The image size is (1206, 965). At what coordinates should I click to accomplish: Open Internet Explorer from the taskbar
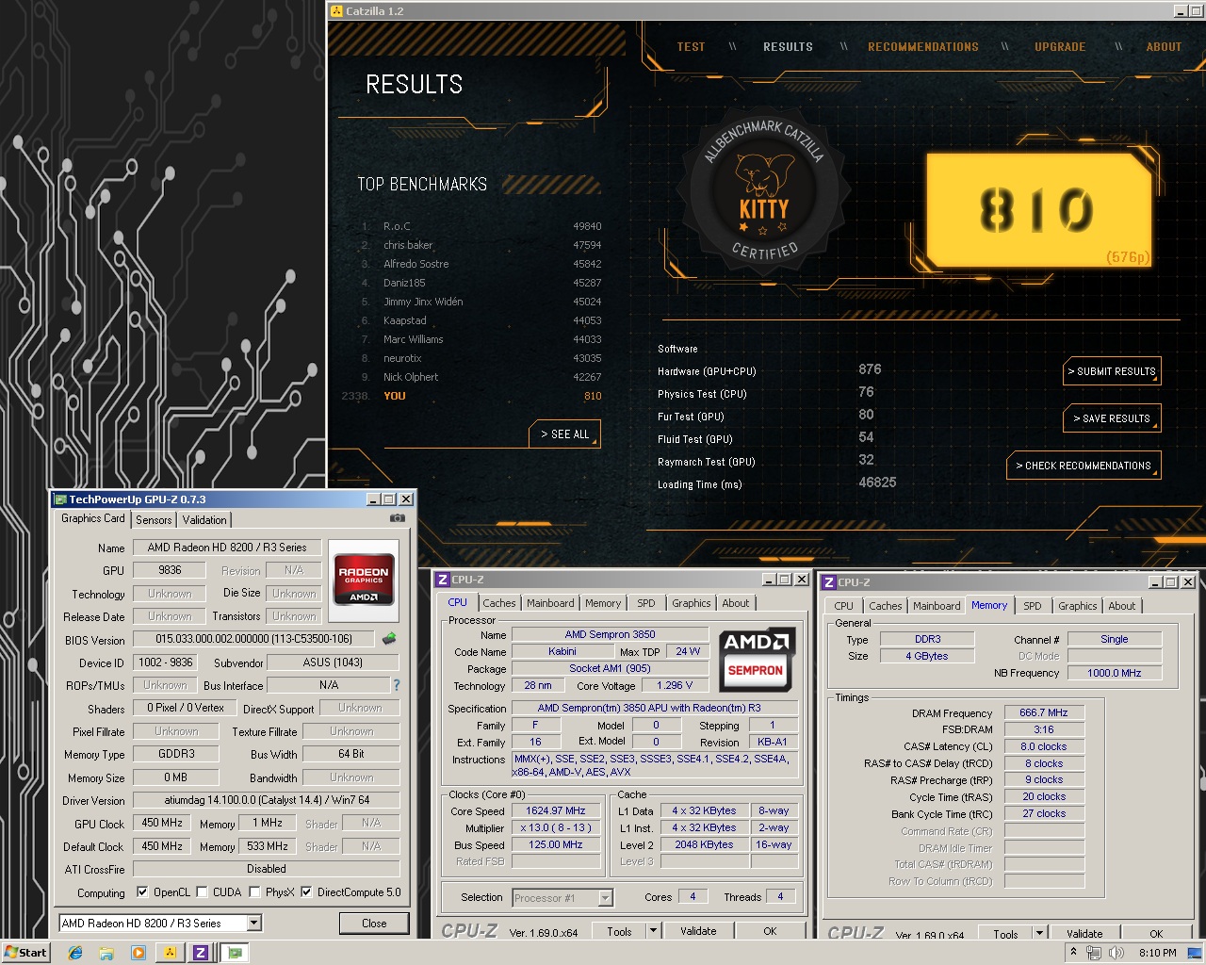(x=76, y=953)
